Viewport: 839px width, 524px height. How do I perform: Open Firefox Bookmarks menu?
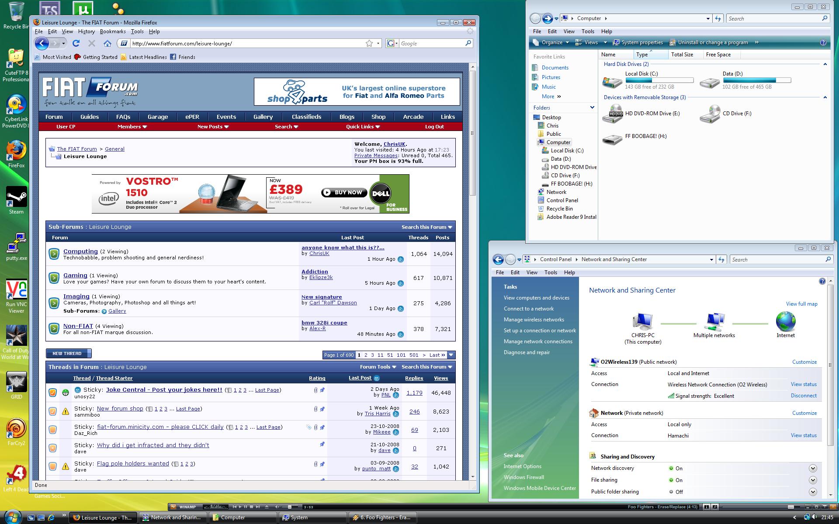(113, 31)
